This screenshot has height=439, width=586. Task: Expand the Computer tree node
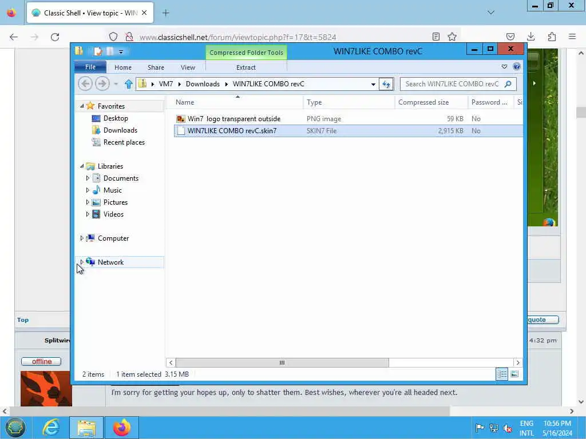tap(82, 238)
